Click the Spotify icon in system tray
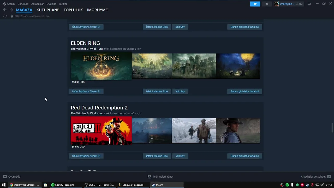Viewport: 334px width, 188px height. (x=287, y=185)
